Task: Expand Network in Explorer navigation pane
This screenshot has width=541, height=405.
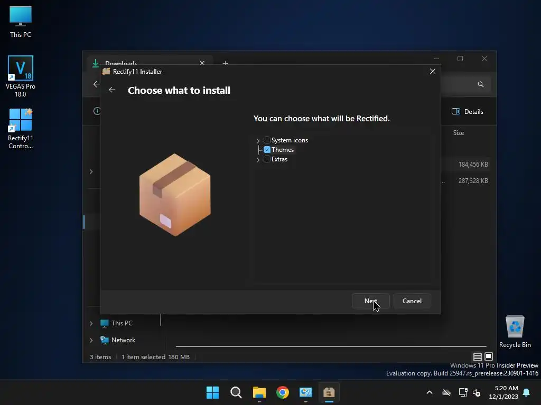Action: 91,340
